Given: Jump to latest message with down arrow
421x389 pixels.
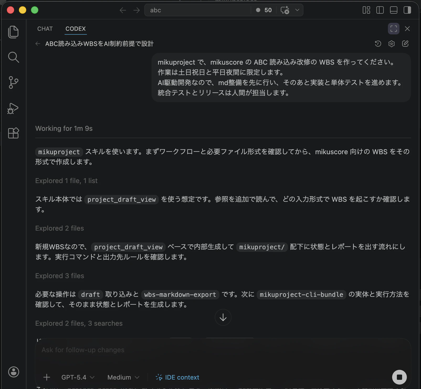Looking at the screenshot, I should click(223, 317).
